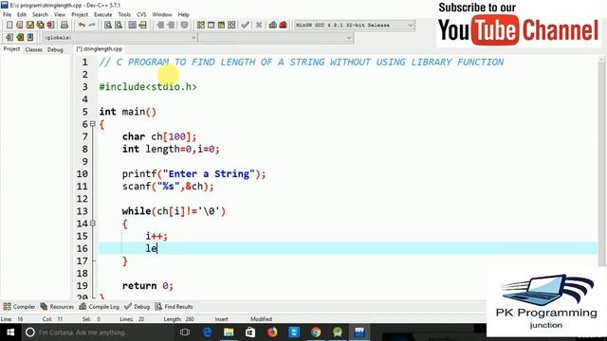Image resolution: width=607 pixels, height=341 pixels.
Task: Open Task View from the taskbar
Action: coord(185,332)
